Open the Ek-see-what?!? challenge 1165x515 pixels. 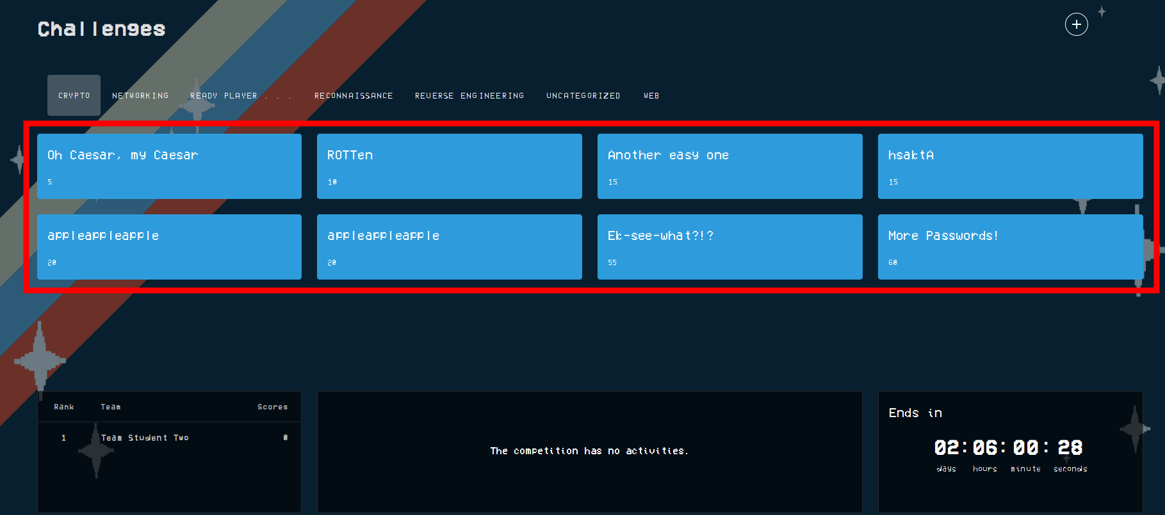[730, 247]
